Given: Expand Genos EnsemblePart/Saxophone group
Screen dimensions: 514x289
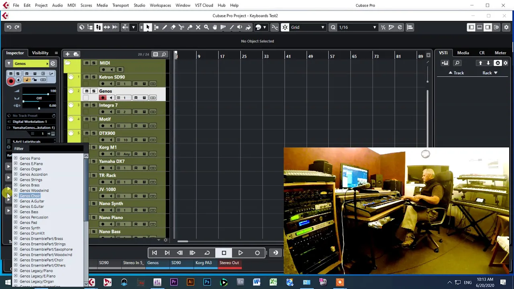Looking at the screenshot, I should [16, 249].
